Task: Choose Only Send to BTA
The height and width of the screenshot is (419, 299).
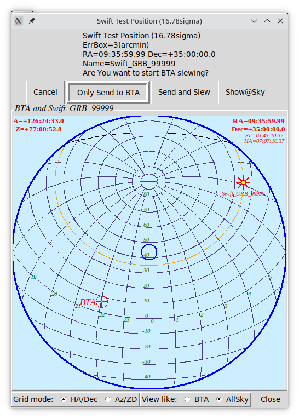Action: pyautogui.click(x=108, y=93)
